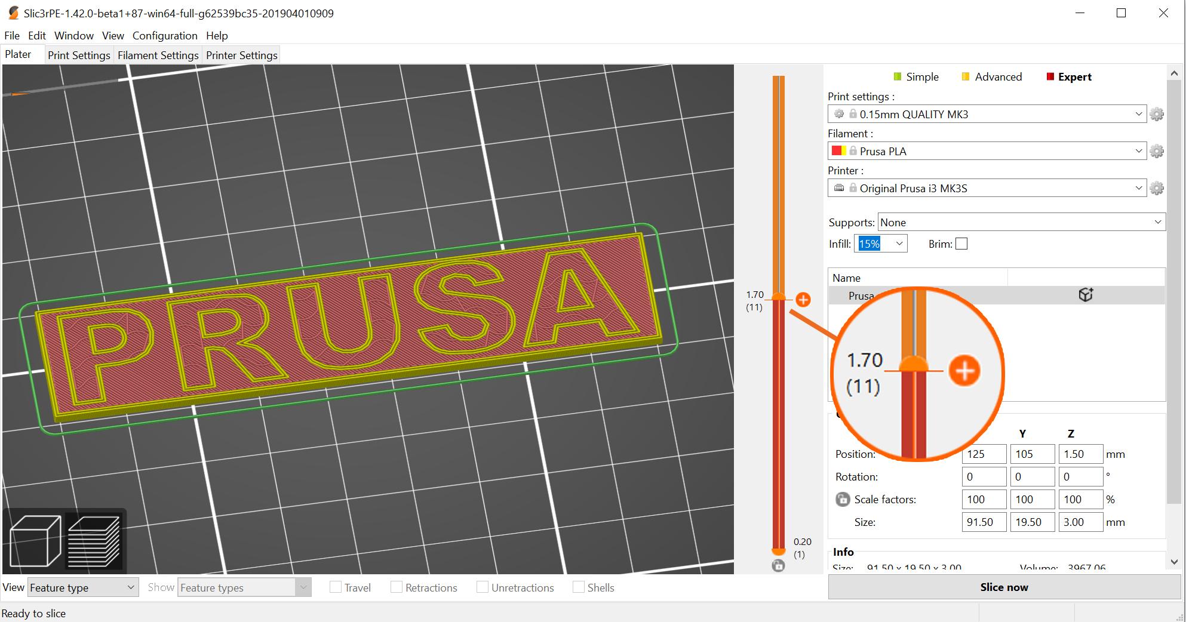Select the Advanced mode button

992,76
